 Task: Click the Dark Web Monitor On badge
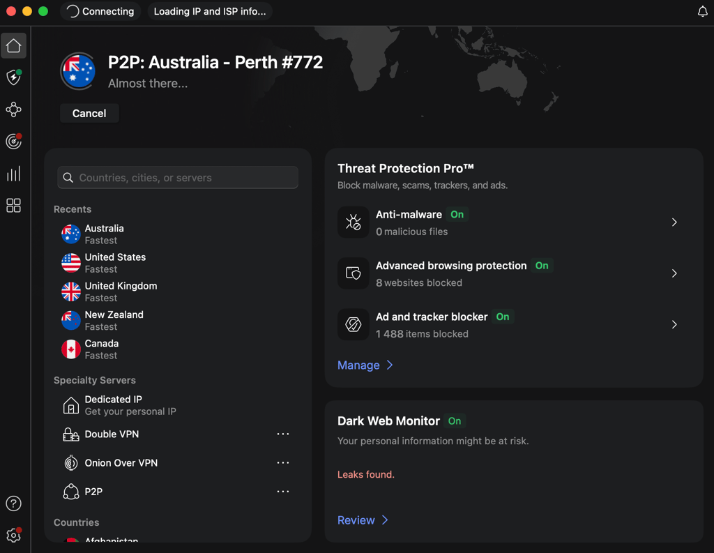tap(455, 421)
